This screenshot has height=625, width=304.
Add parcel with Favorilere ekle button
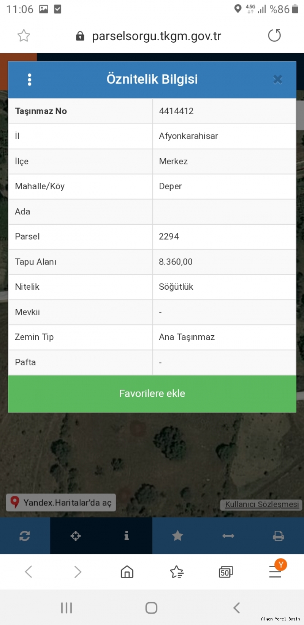point(152,393)
